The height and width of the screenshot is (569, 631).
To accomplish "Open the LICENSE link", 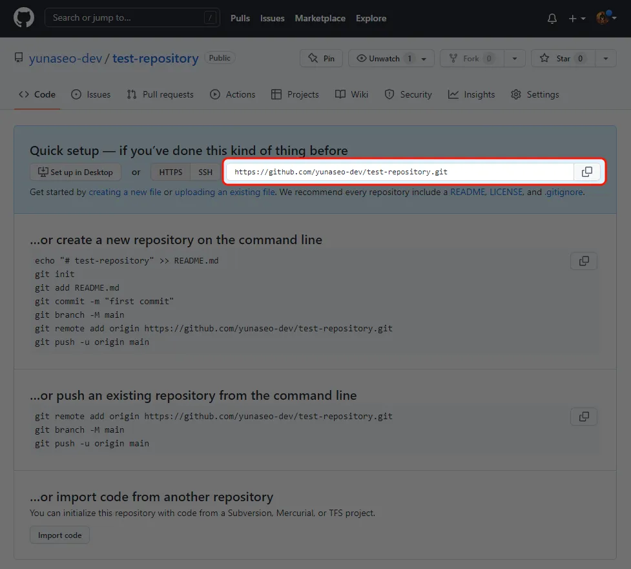I will click(506, 192).
